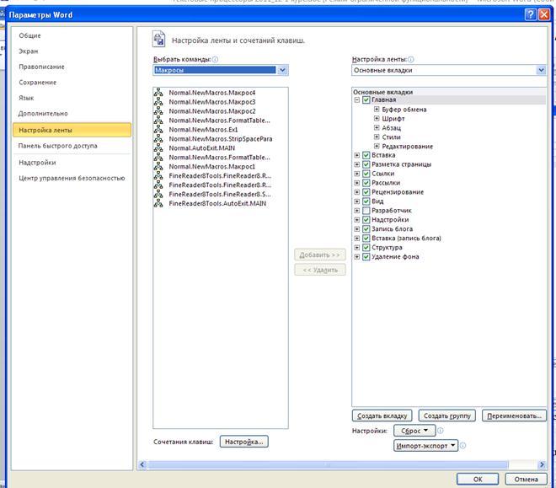Toggle Разметка страницы checkbox
The width and height of the screenshot is (556, 488).
[x=366, y=164]
